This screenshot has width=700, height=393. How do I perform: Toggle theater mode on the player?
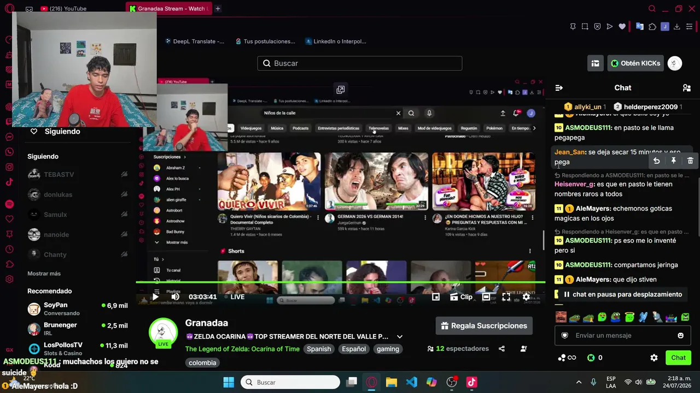click(486, 297)
